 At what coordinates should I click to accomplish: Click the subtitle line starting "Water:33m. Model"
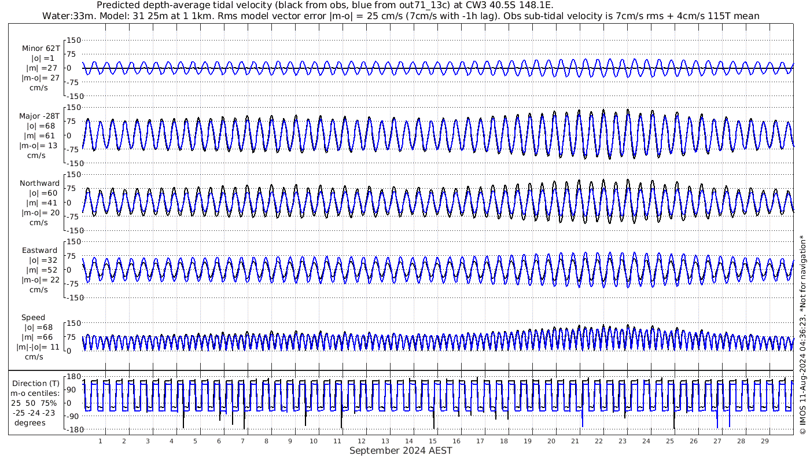click(x=400, y=16)
